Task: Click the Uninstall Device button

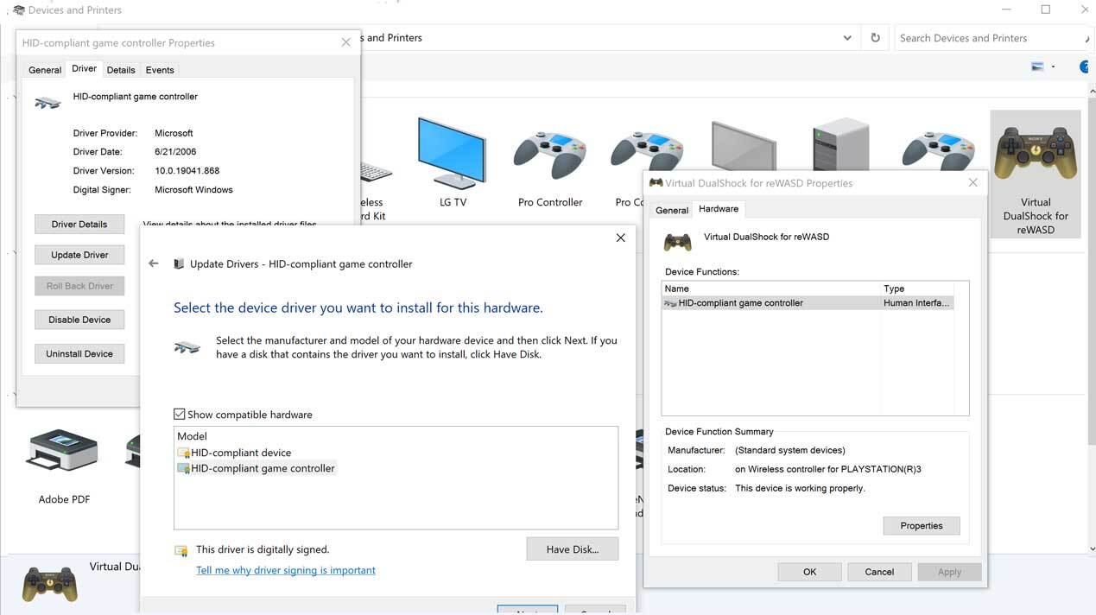Action: click(x=79, y=354)
